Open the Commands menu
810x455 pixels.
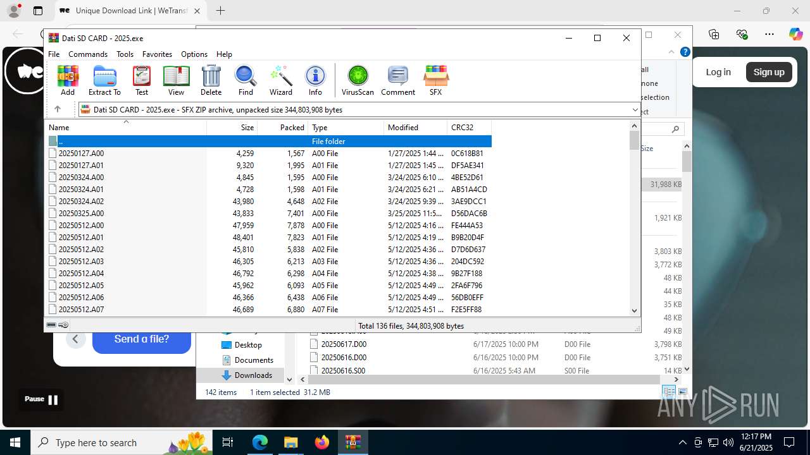[x=88, y=54]
